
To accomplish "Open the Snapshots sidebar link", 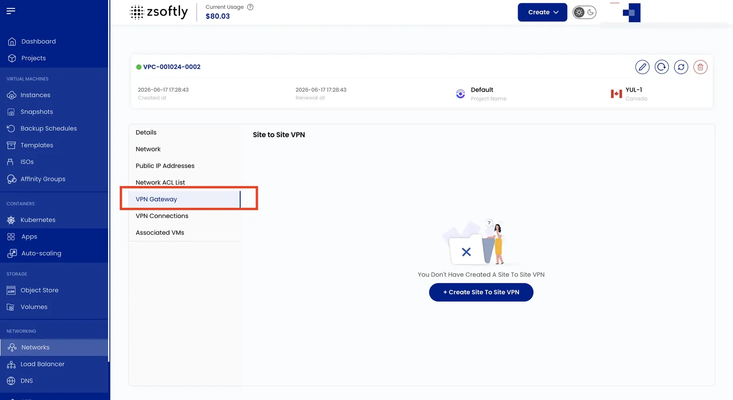I will click(37, 112).
